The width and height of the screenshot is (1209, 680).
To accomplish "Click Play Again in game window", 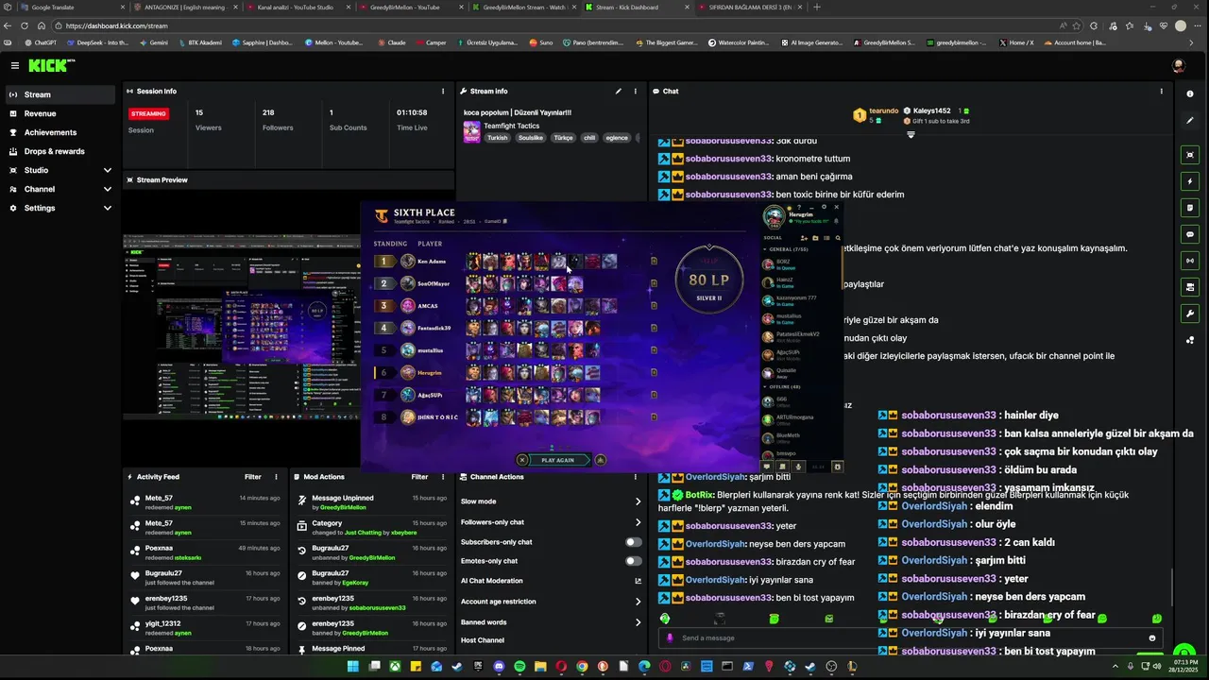I will coord(557,460).
